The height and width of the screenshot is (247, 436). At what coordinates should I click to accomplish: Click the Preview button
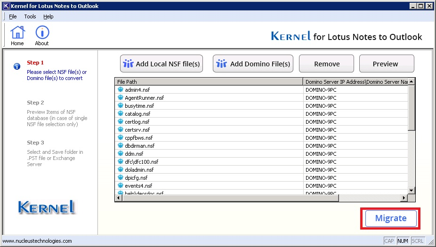(x=387, y=64)
